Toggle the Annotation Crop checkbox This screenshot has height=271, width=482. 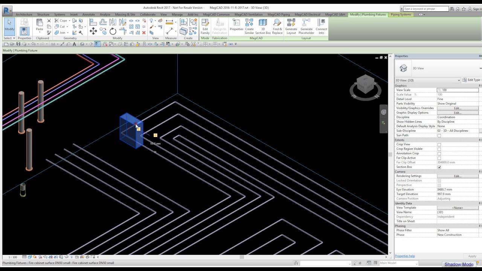[439, 154]
